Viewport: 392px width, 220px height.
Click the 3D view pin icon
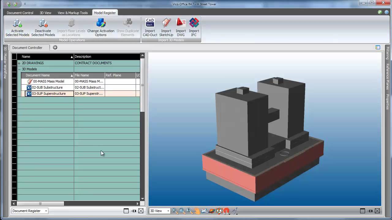[x=370, y=211]
